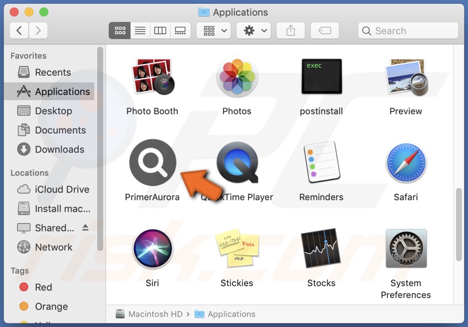This screenshot has width=468, height=327.
Task: Open Documents from the sidebar
Action: 49,130
